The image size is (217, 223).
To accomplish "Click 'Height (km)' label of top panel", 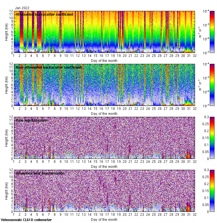I will pyautogui.click(x=6, y=32).
